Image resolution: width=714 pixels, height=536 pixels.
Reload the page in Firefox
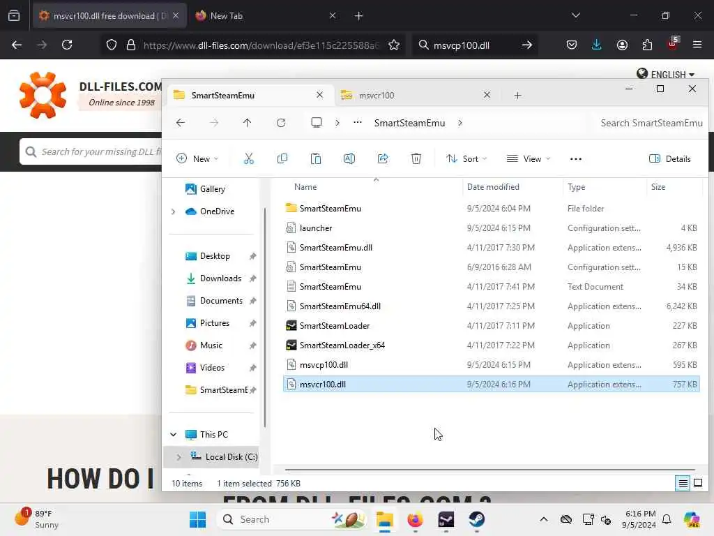pyautogui.click(x=67, y=45)
